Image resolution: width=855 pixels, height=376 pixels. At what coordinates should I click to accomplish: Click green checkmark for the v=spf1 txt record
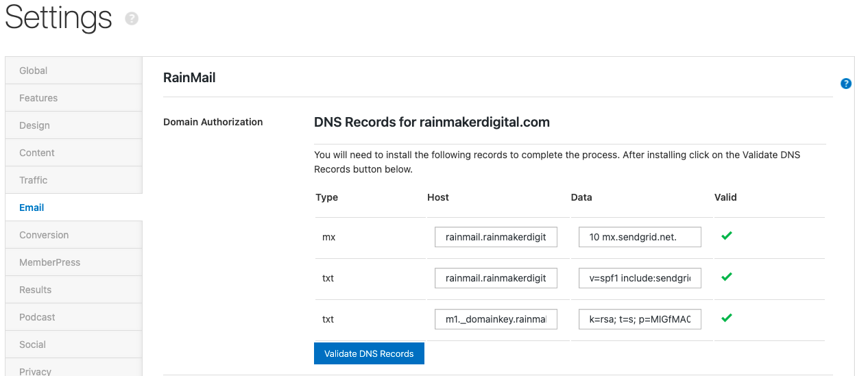(x=727, y=277)
